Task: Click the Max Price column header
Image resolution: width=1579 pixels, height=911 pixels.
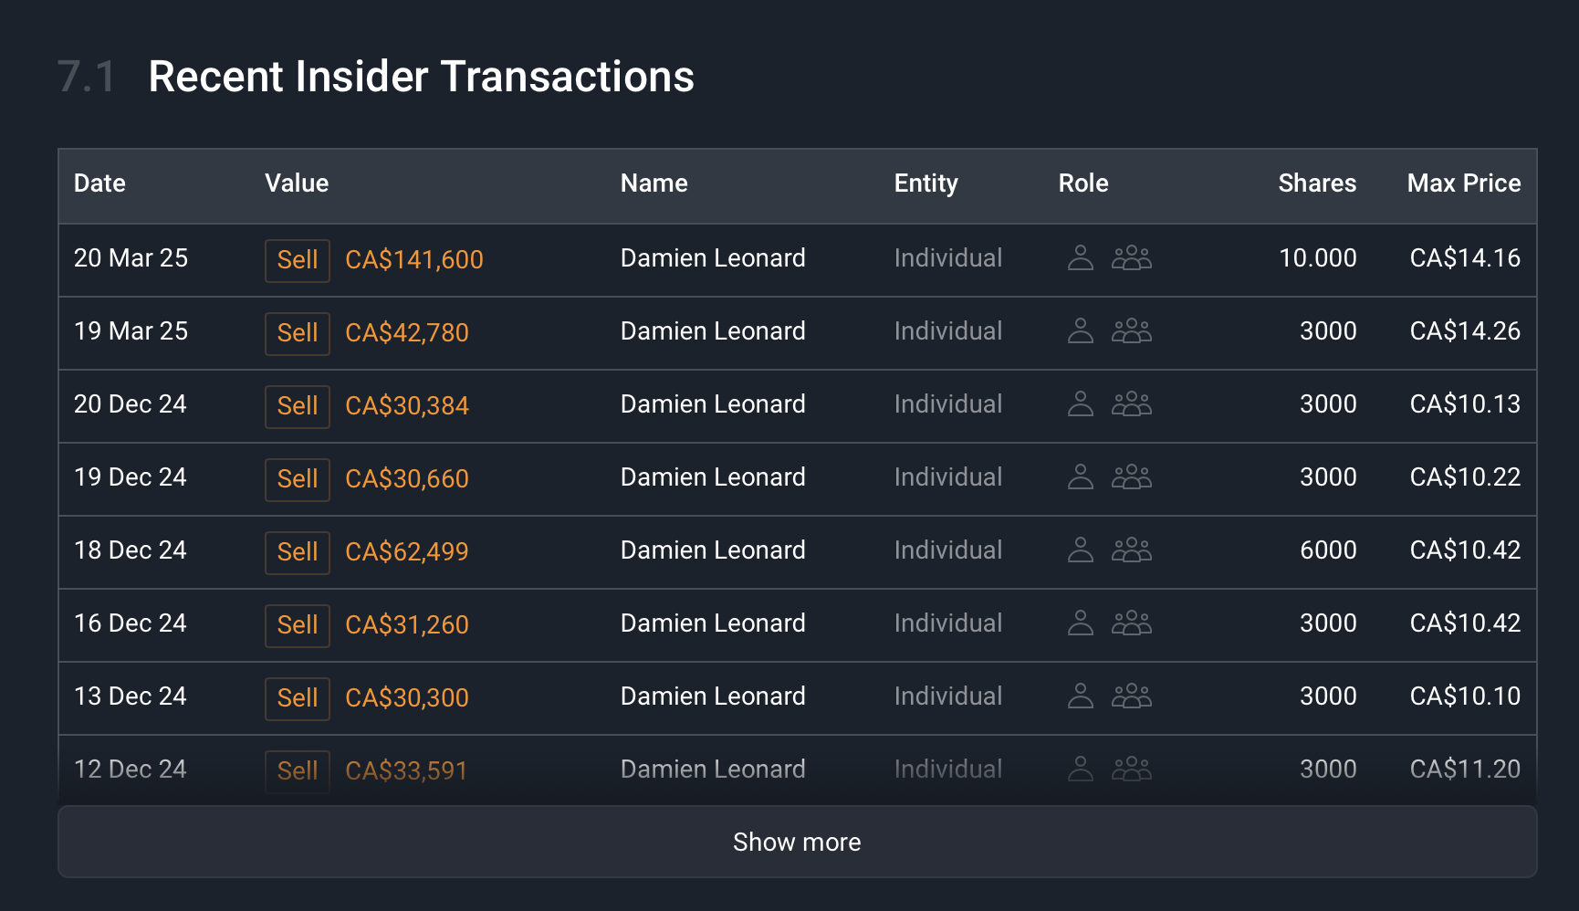Action: pyautogui.click(x=1464, y=183)
